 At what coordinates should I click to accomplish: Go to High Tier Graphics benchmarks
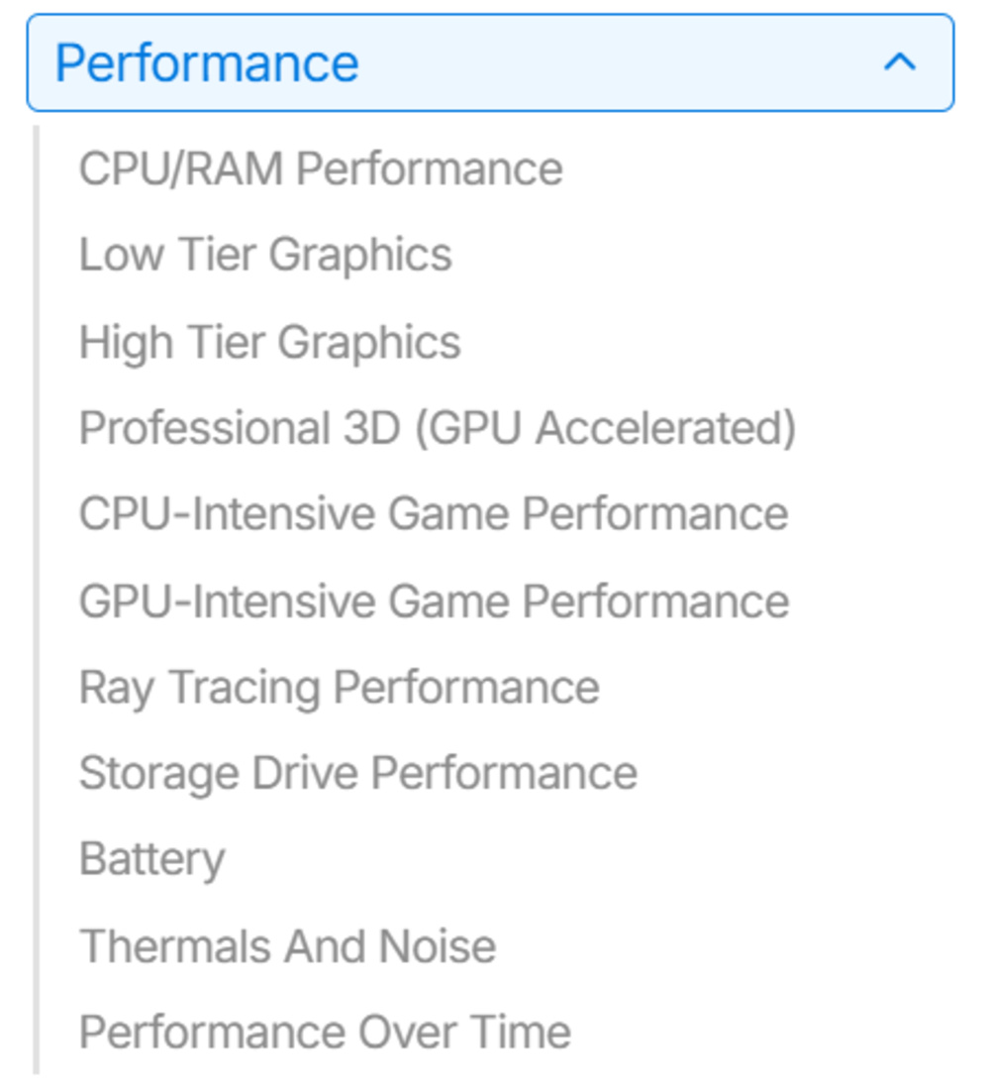click(x=271, y=341)
